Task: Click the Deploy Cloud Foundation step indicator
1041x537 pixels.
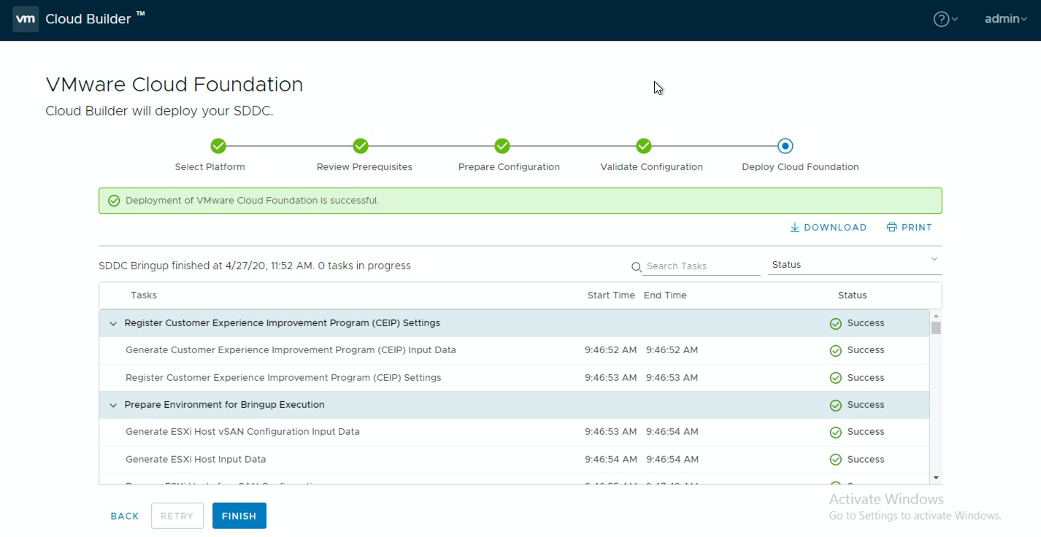Action: 785,146
